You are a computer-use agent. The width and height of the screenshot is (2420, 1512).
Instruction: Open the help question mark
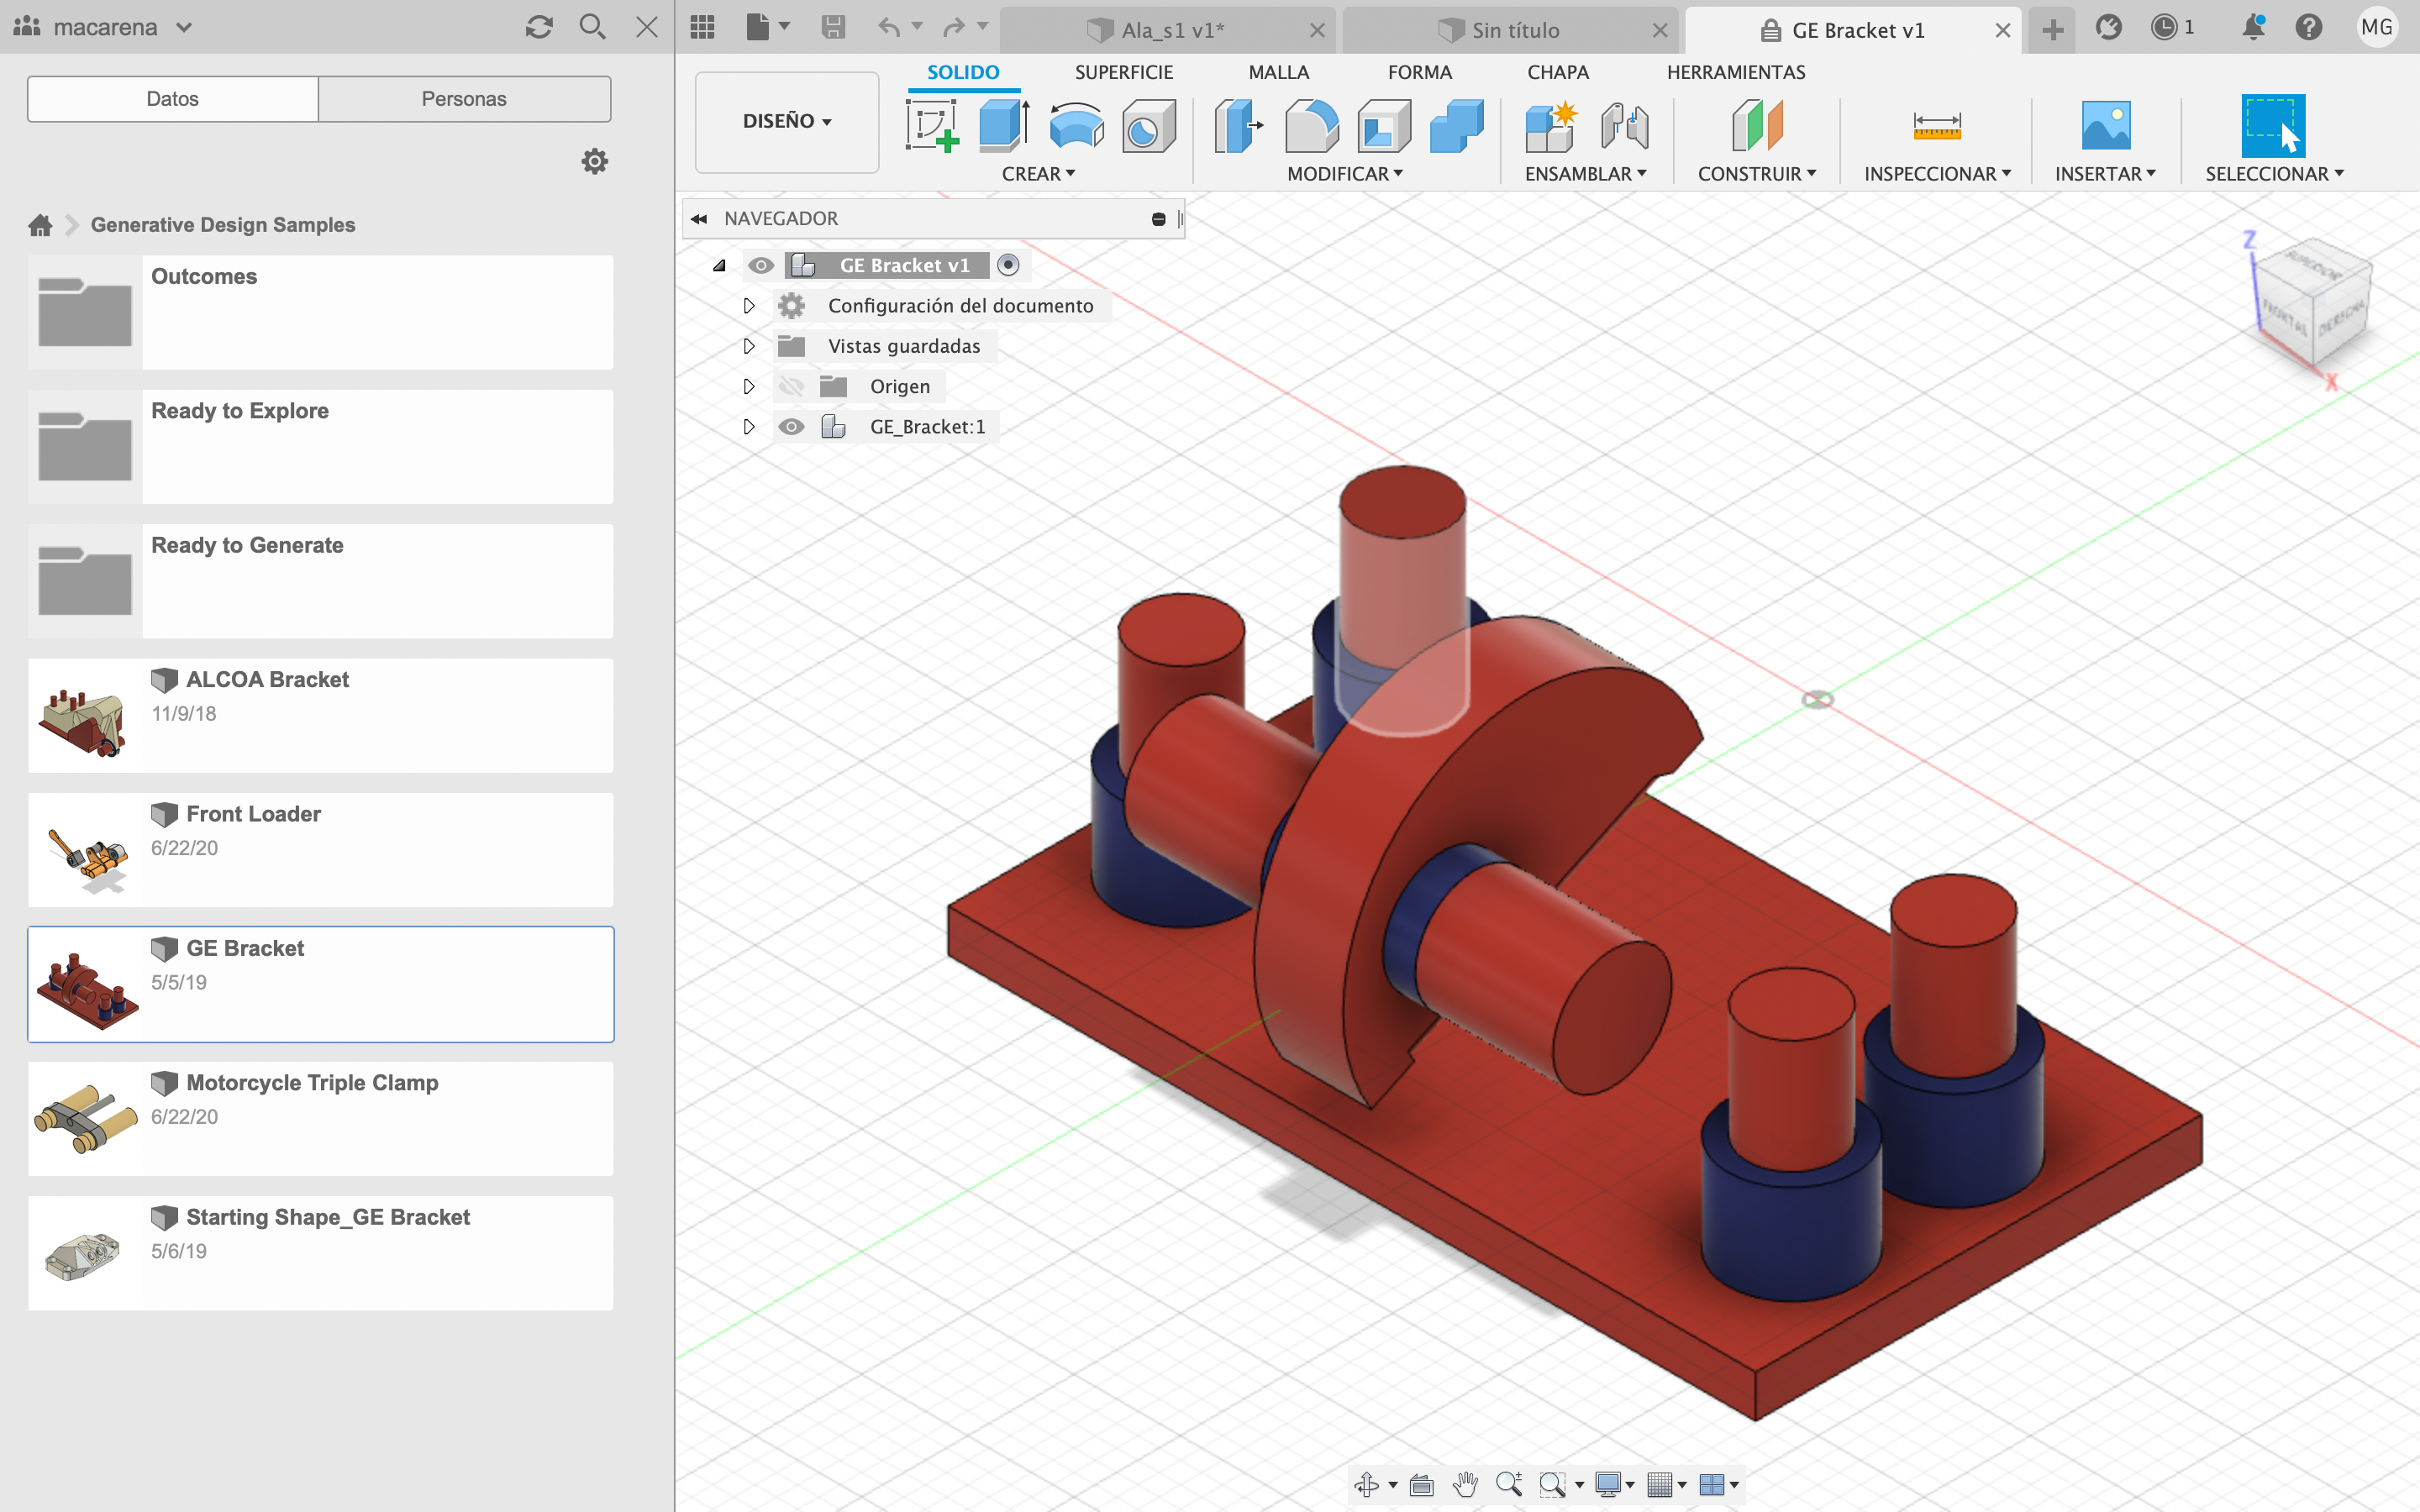(x=2309, y=28)
